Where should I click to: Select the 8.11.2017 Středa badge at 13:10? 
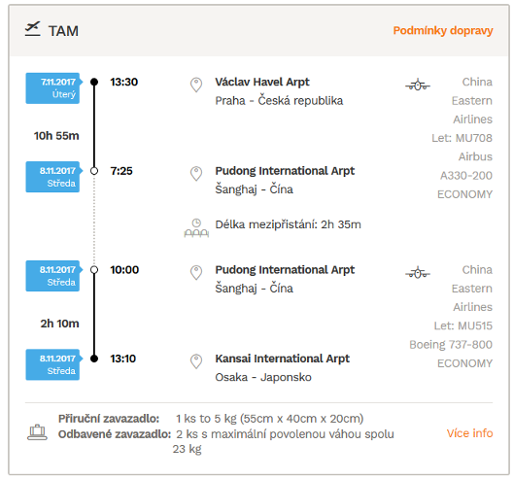(53, 364)
